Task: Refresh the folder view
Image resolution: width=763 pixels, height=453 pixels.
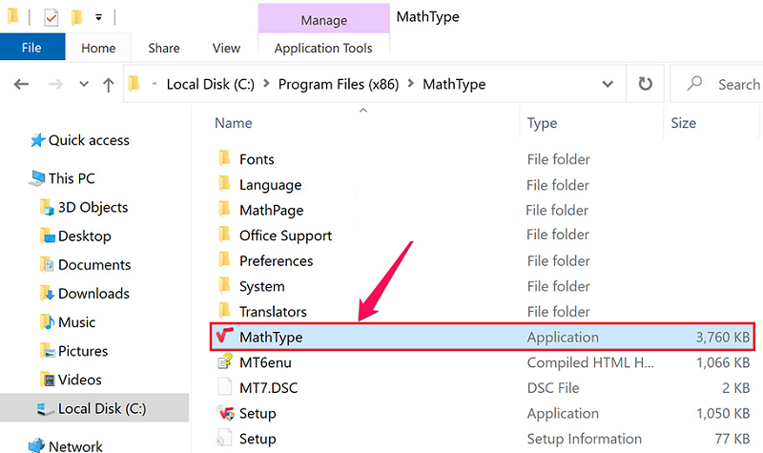Action: [646, 84]
